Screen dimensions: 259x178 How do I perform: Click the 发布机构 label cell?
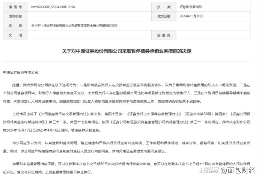click(15, 16)
